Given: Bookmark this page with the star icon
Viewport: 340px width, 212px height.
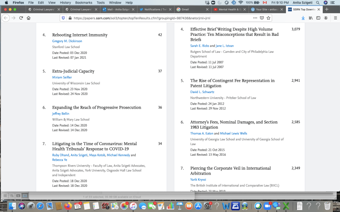Looking at the screenshot, I should click(269, 18).
